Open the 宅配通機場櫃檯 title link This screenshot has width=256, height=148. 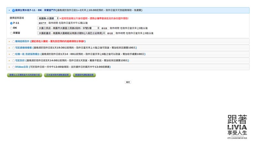23,48
